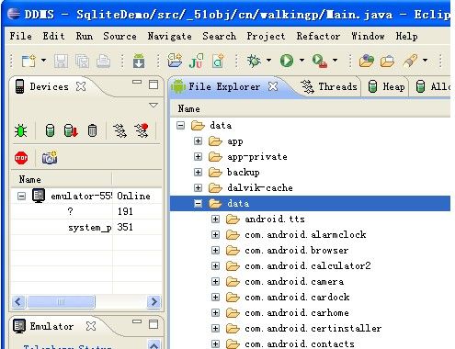Expand the app folder
The height and width of the screenshot is (349, 455).
coord(198,141)
